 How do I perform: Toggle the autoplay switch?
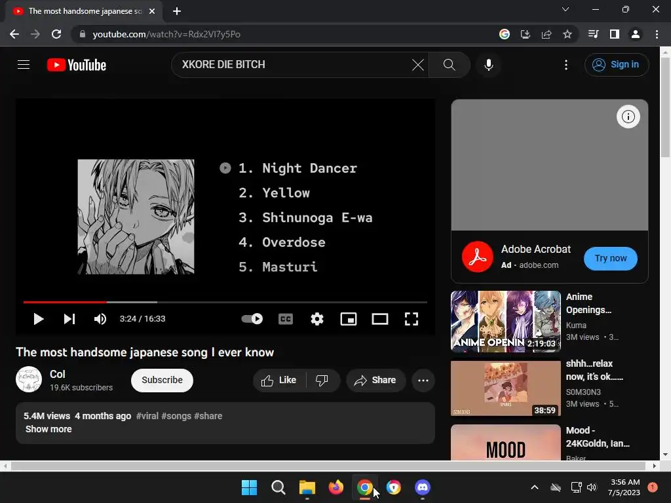(x=252, y=319)
